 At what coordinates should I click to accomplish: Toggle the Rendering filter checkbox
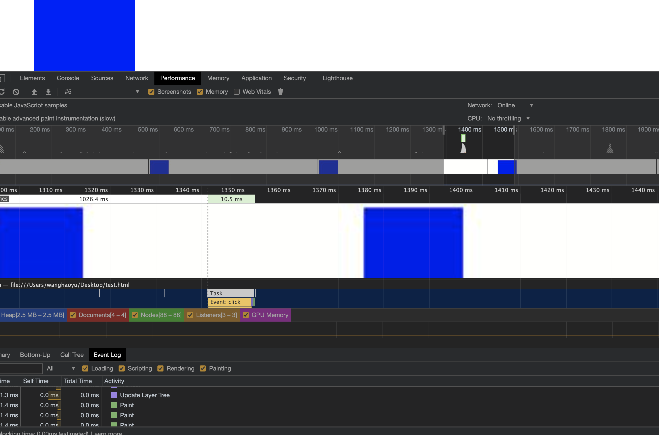[160, 368]
